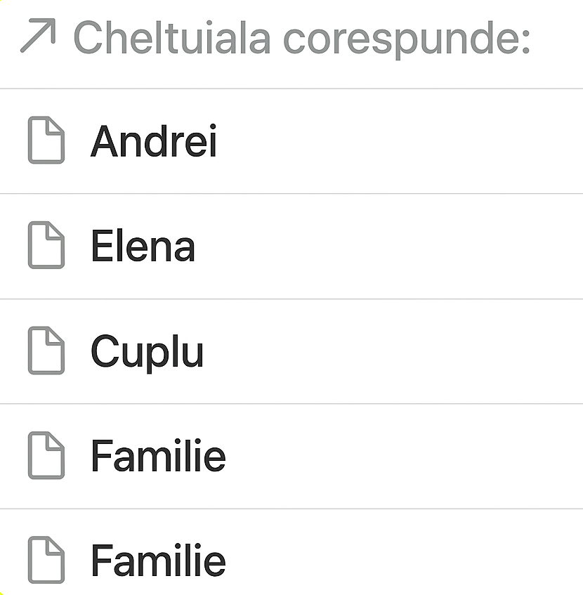The width and height of the screenshot is (583, 595).
Task: Select the Cuplu related page
Action: (148, 351)
